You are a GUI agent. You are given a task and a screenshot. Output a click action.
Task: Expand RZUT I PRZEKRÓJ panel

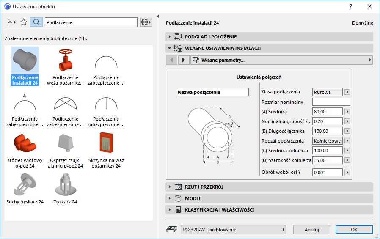pyautogui.click(x=269, y=187)
